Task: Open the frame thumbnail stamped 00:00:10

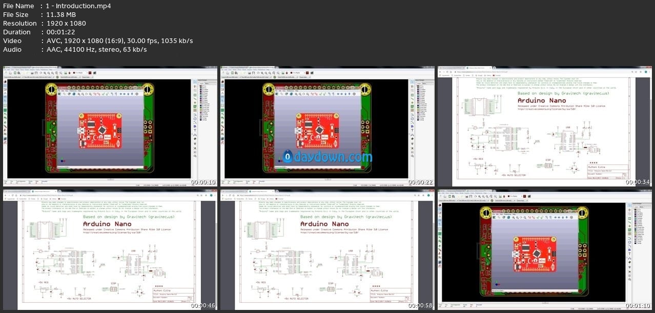Action: (110, 126)
